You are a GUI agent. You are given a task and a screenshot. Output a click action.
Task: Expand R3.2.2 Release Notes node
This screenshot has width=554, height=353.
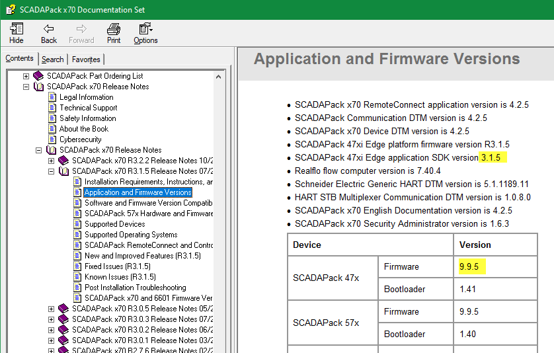[52, 161]
